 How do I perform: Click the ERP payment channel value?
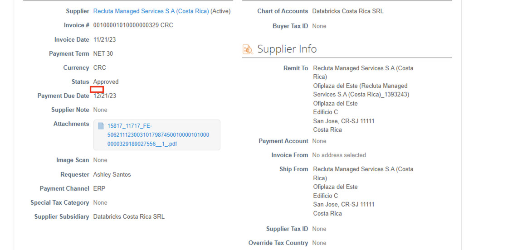[99, 189]
